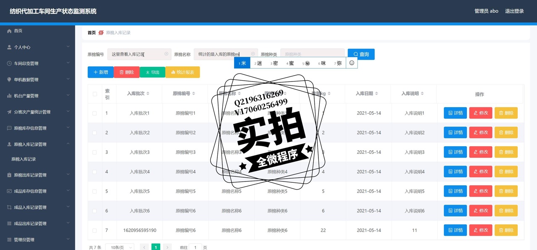537x250 pixels.
Task: Select the checkbox for row 4
Action: click(94, 172)
